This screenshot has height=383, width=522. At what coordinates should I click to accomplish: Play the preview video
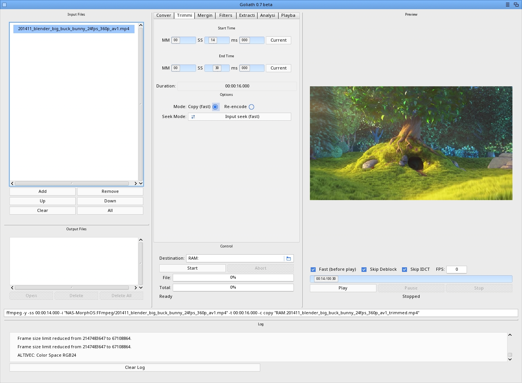343,288
